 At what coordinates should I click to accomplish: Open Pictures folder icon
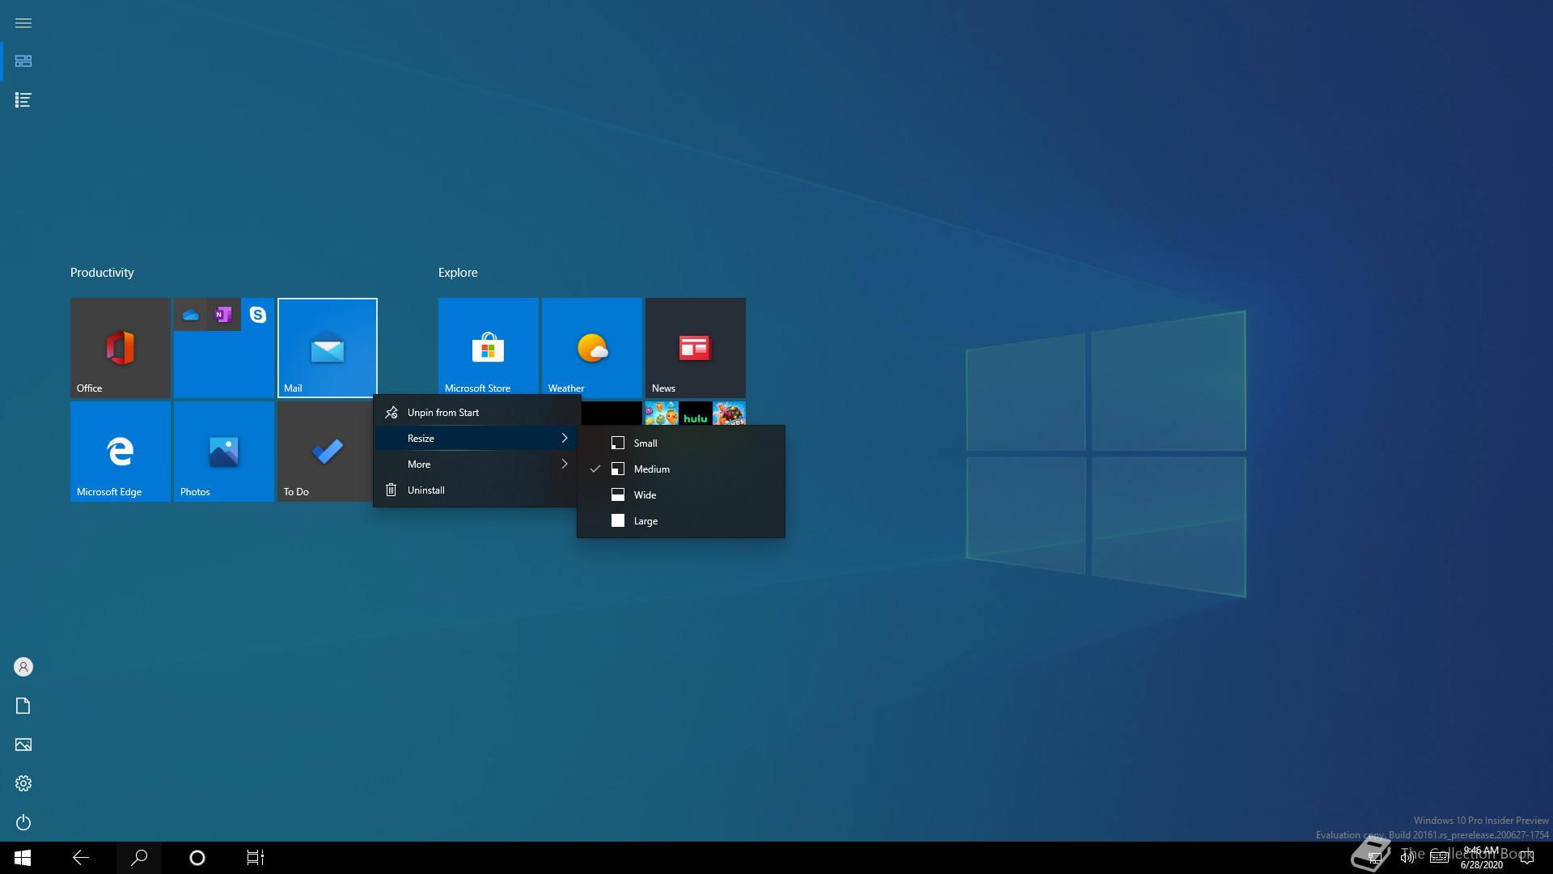coord(23,745)
